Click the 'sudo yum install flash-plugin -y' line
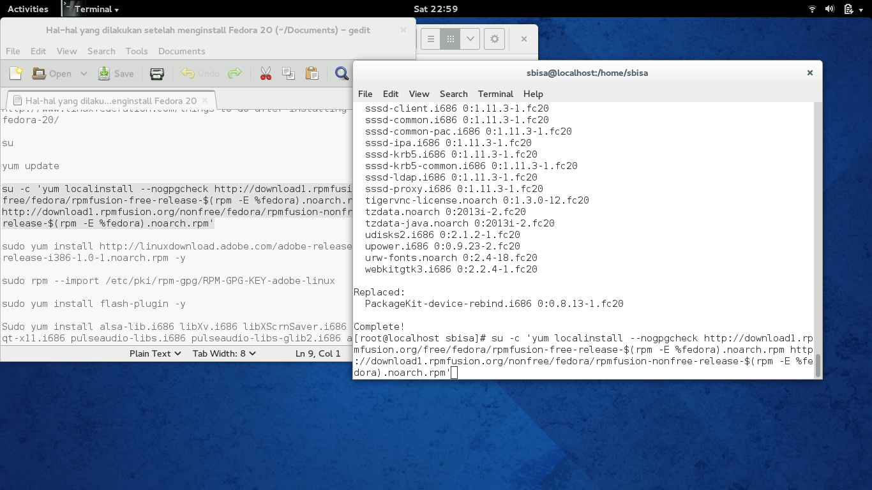This screenshot has width=872, height=490. click(x=94, y=304)
